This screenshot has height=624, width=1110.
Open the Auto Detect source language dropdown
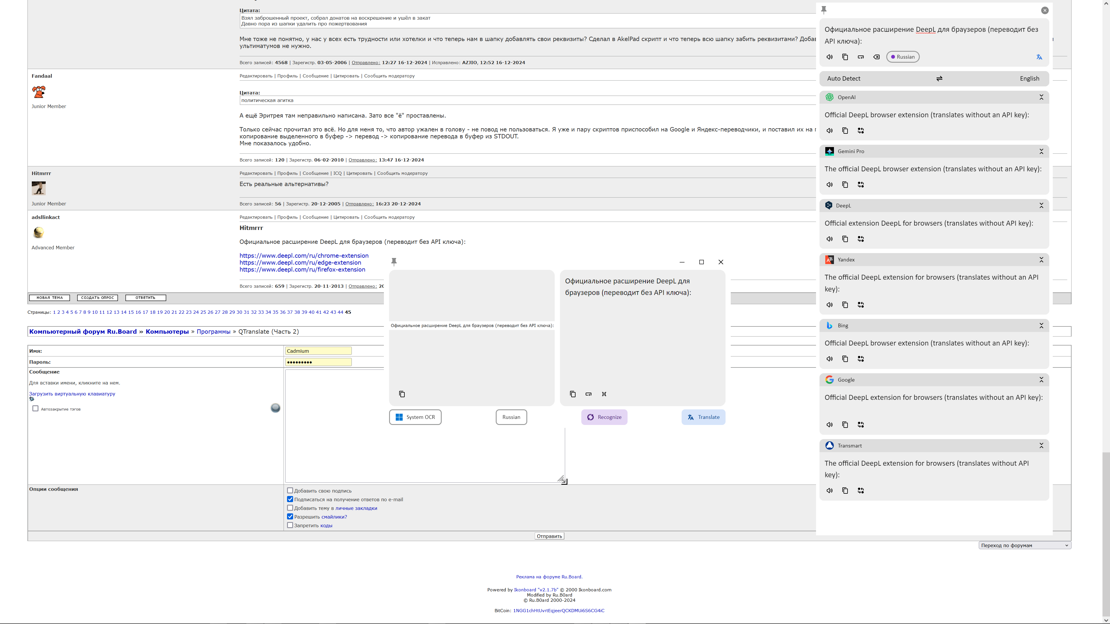[x=843, y=78]
